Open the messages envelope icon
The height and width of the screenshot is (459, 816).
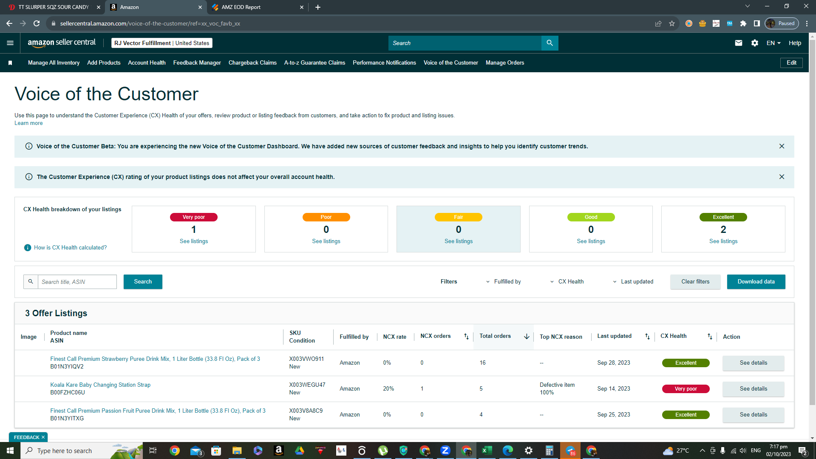[x=739, y=43]
